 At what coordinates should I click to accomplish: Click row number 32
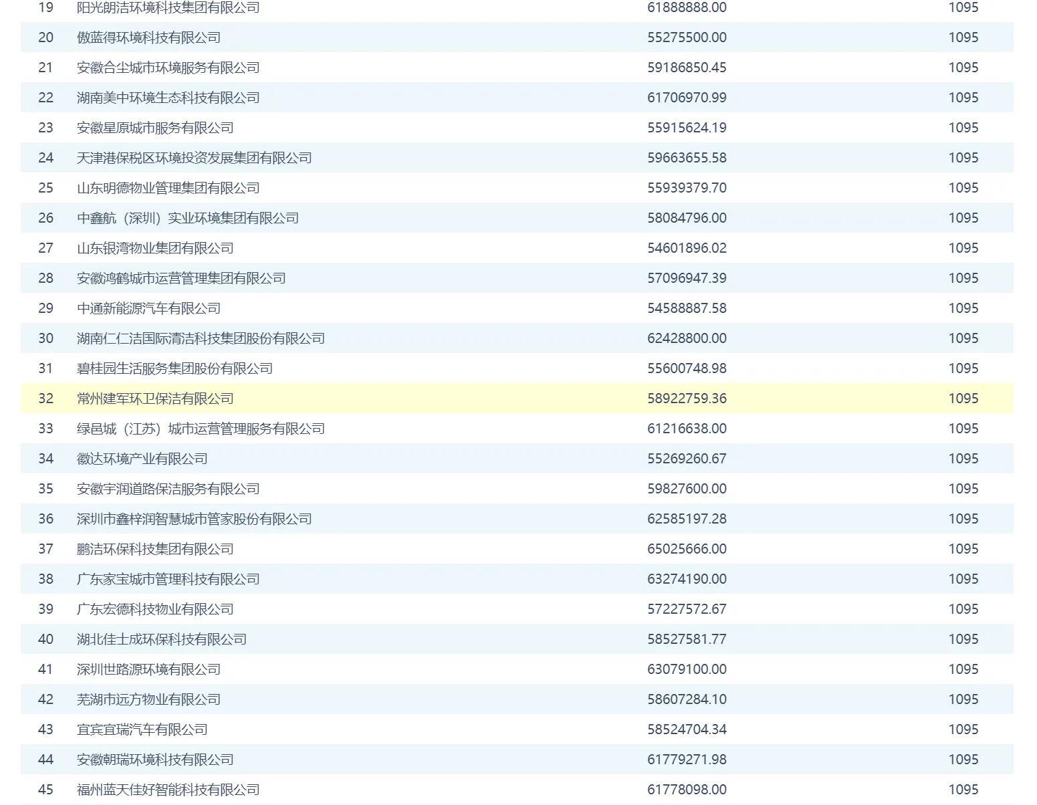tap(45, 398)
